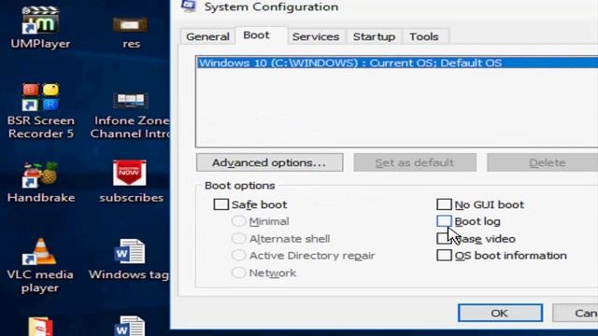Confirm with the OK button
This screenshot has width=598, height=336.
point(500,313)
